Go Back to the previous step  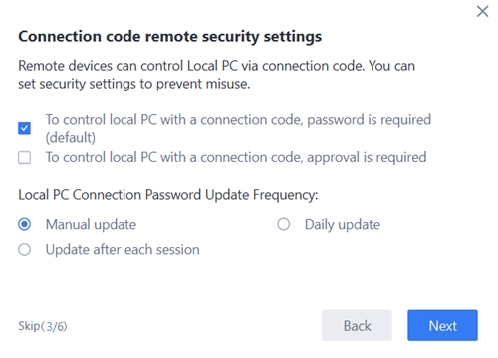point(357,325)
